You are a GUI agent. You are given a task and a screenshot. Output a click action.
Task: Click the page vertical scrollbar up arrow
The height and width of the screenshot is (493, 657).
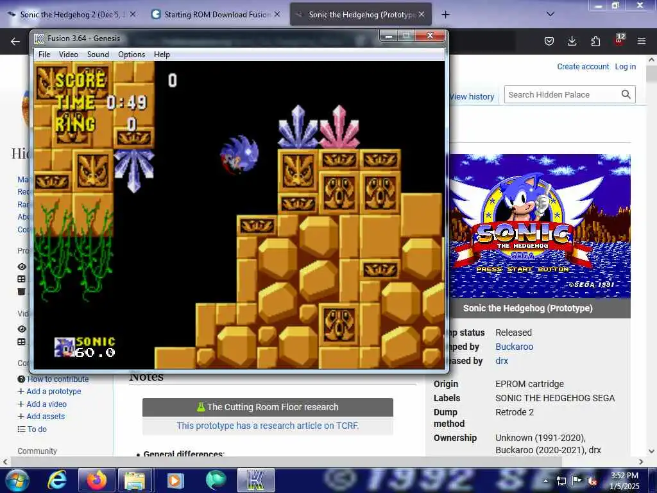[652, 60]
